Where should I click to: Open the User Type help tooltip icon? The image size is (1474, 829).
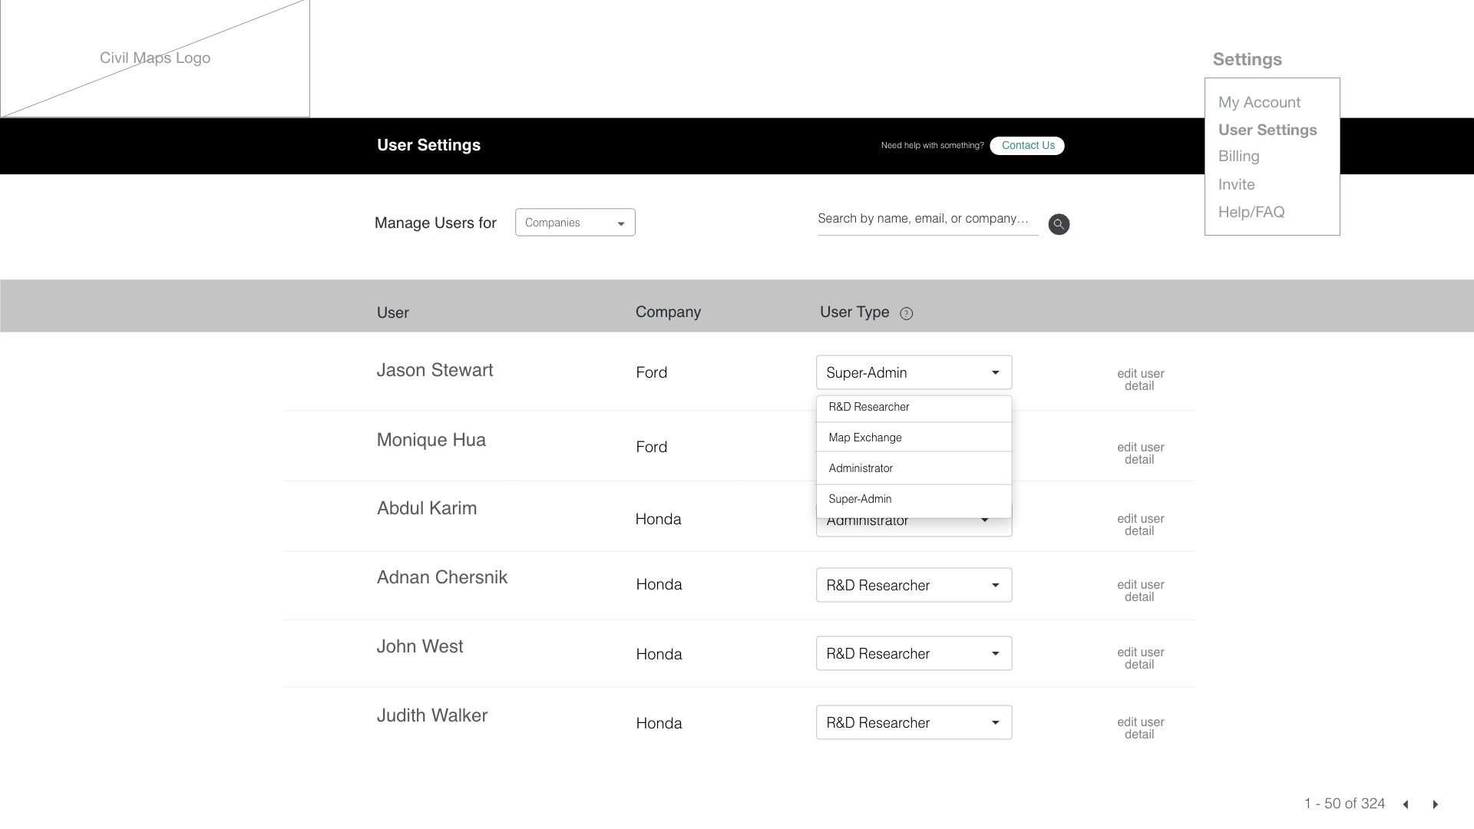coord(907,313)
